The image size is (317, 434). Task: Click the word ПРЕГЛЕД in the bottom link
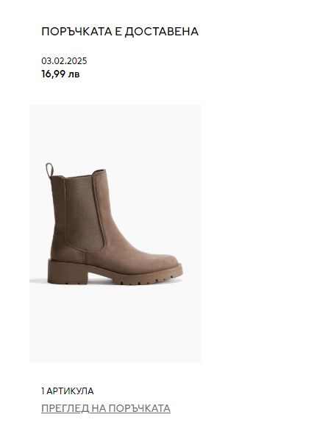point(65,408)
